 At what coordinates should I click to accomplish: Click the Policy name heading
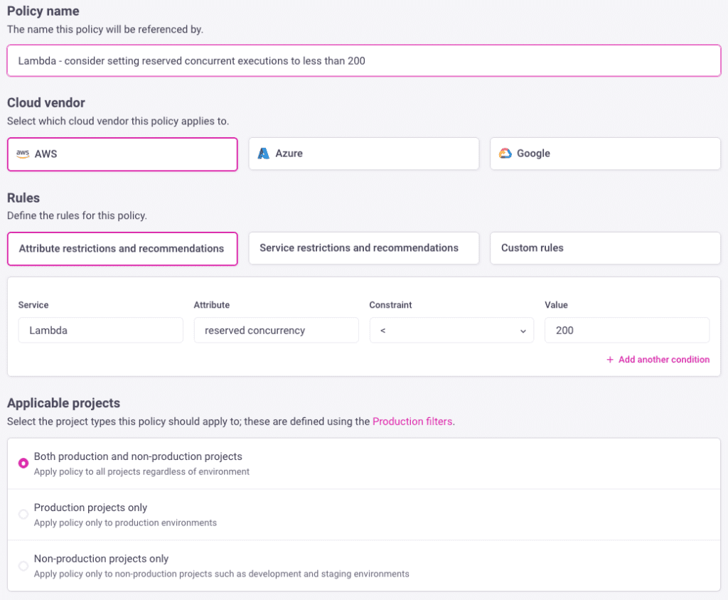click(43, 11)
